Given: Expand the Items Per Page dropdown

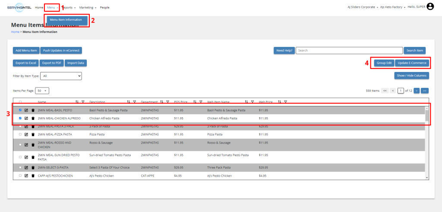Looking at the screenshot, I should tap(42, 90).
